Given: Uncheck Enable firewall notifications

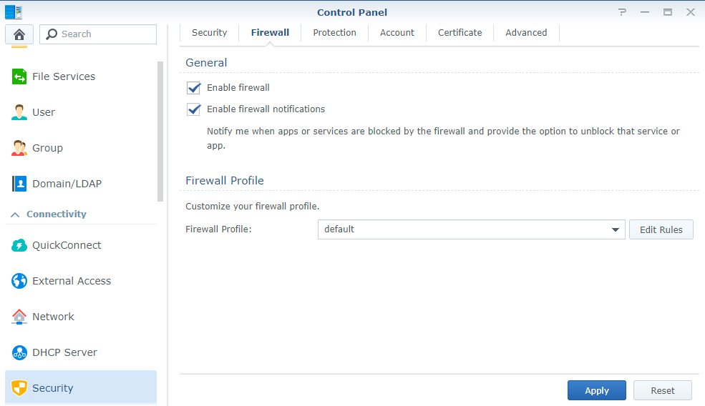Looking at the screenshot, I should 193,109.
